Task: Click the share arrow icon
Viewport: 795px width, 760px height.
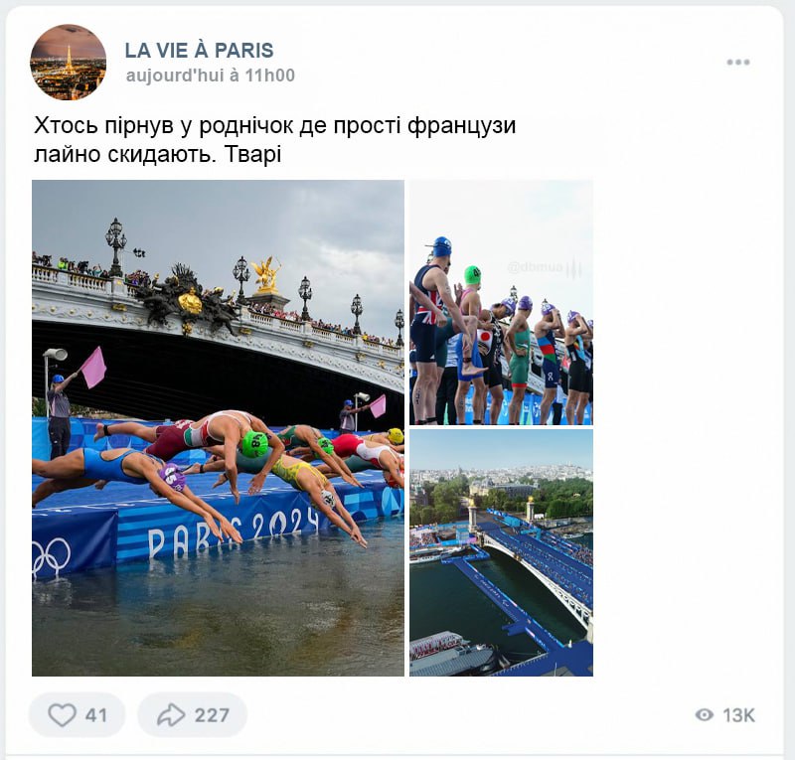Action: coord(171,715)
